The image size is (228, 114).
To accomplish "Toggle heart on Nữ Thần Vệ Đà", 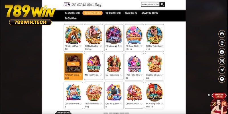I will [x=101, y=75].
